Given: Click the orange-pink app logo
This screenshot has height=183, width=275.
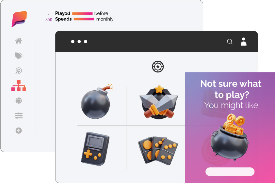Looking at the screenshot, I should tap(19, 19).
